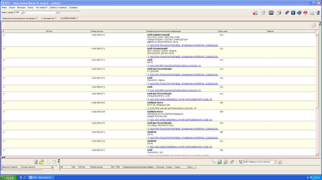Screen dimensions: 322x180
Task: Open the notepad edit icon in toolbar
Action: [263, 13]
